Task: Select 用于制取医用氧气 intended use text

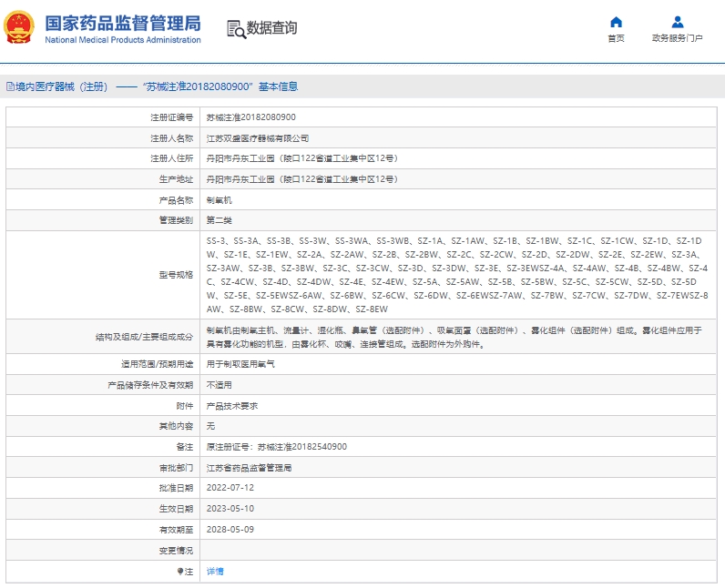Action: click(x=240, y=364)
